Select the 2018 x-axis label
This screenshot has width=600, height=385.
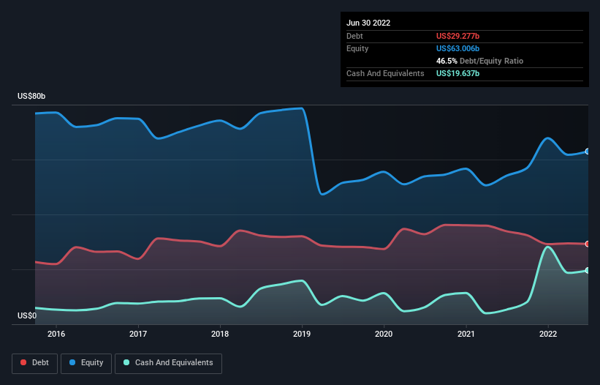click(x=220, y=334)
